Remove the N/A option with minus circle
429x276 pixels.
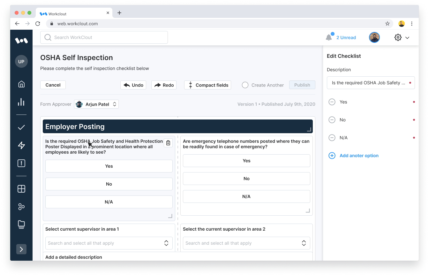click(x=332, y=138)
